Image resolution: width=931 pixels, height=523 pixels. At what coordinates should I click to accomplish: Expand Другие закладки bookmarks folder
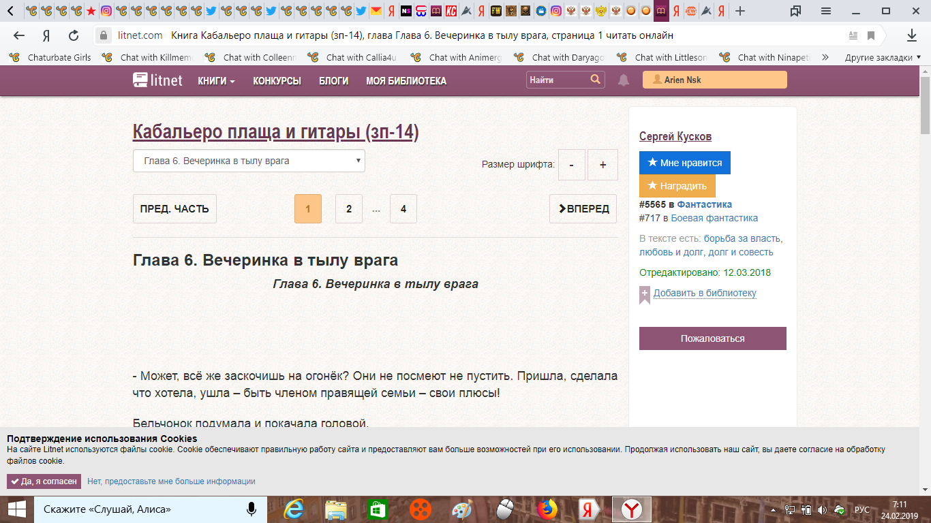tap(878, 58)
